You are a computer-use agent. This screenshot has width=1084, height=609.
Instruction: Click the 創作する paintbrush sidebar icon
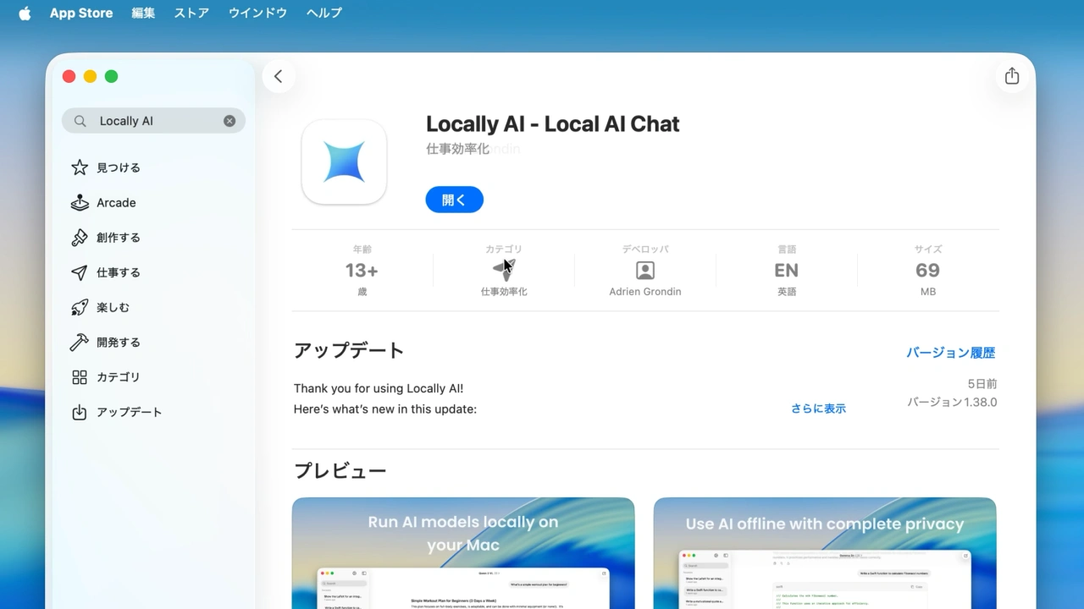coord(77,238)
